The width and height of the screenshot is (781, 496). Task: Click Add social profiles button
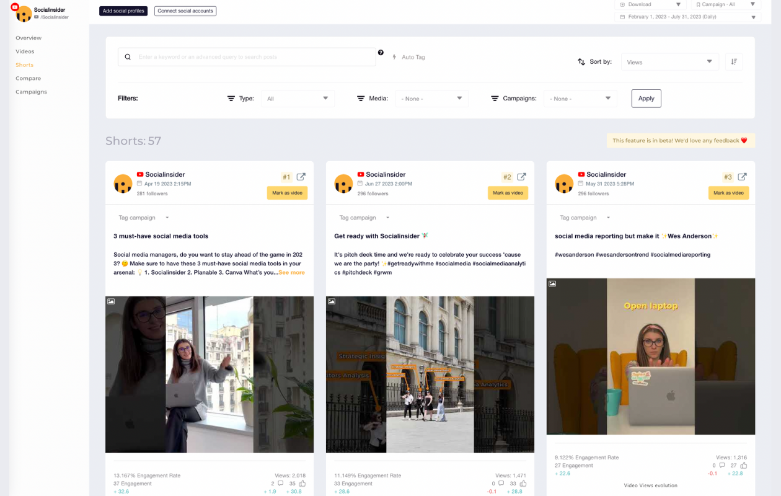(123, 11)
